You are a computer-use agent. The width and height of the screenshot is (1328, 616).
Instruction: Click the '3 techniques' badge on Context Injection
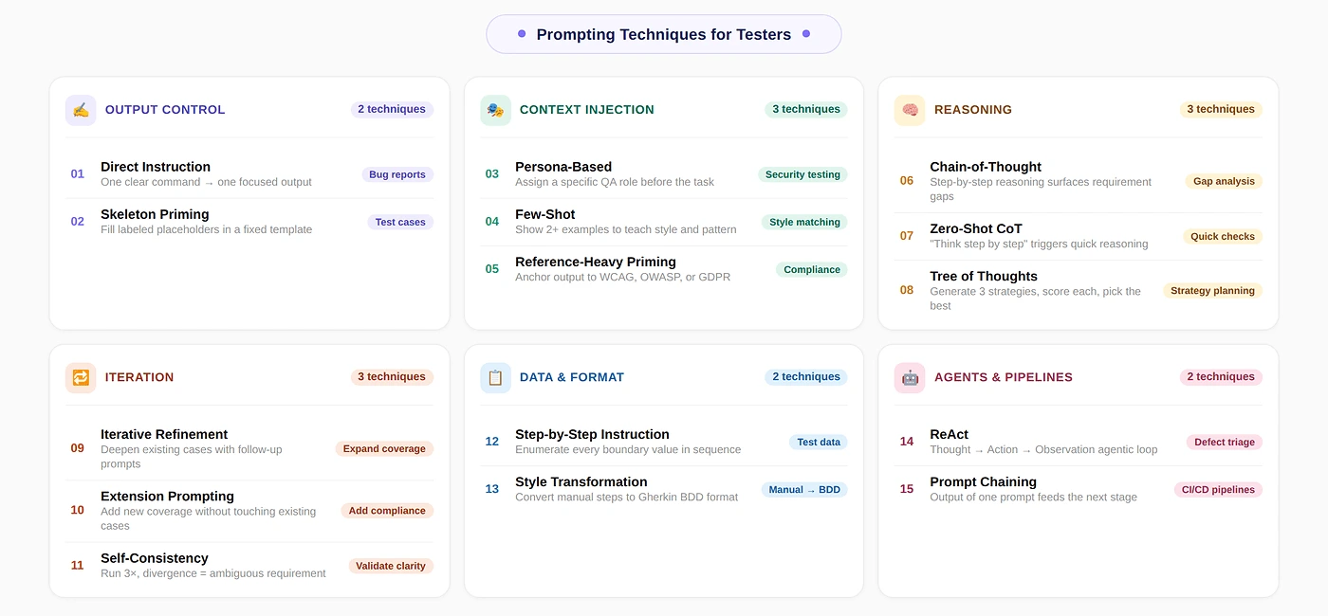805,108
